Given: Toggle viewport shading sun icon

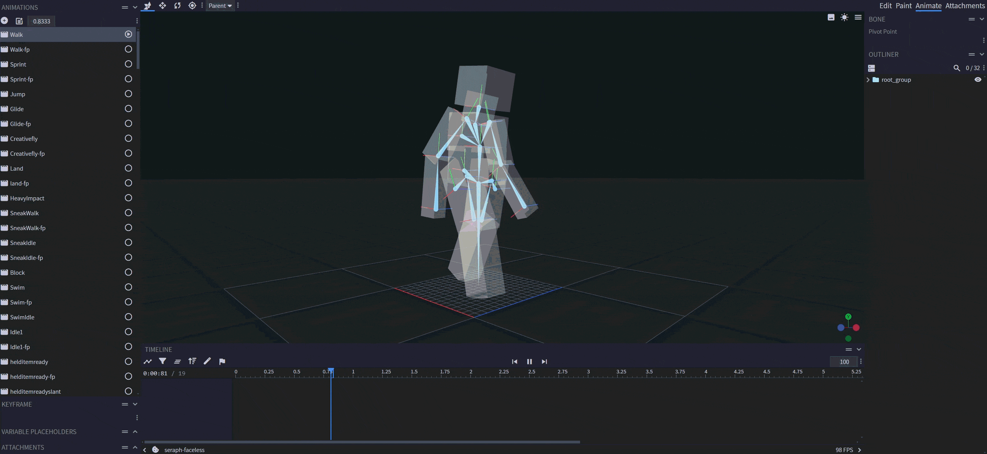Looking at the screenshot, I should point(844,17).
